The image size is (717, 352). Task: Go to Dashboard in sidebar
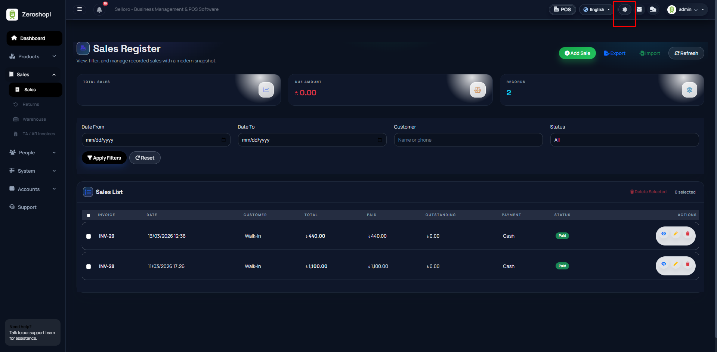pos(34,38)
